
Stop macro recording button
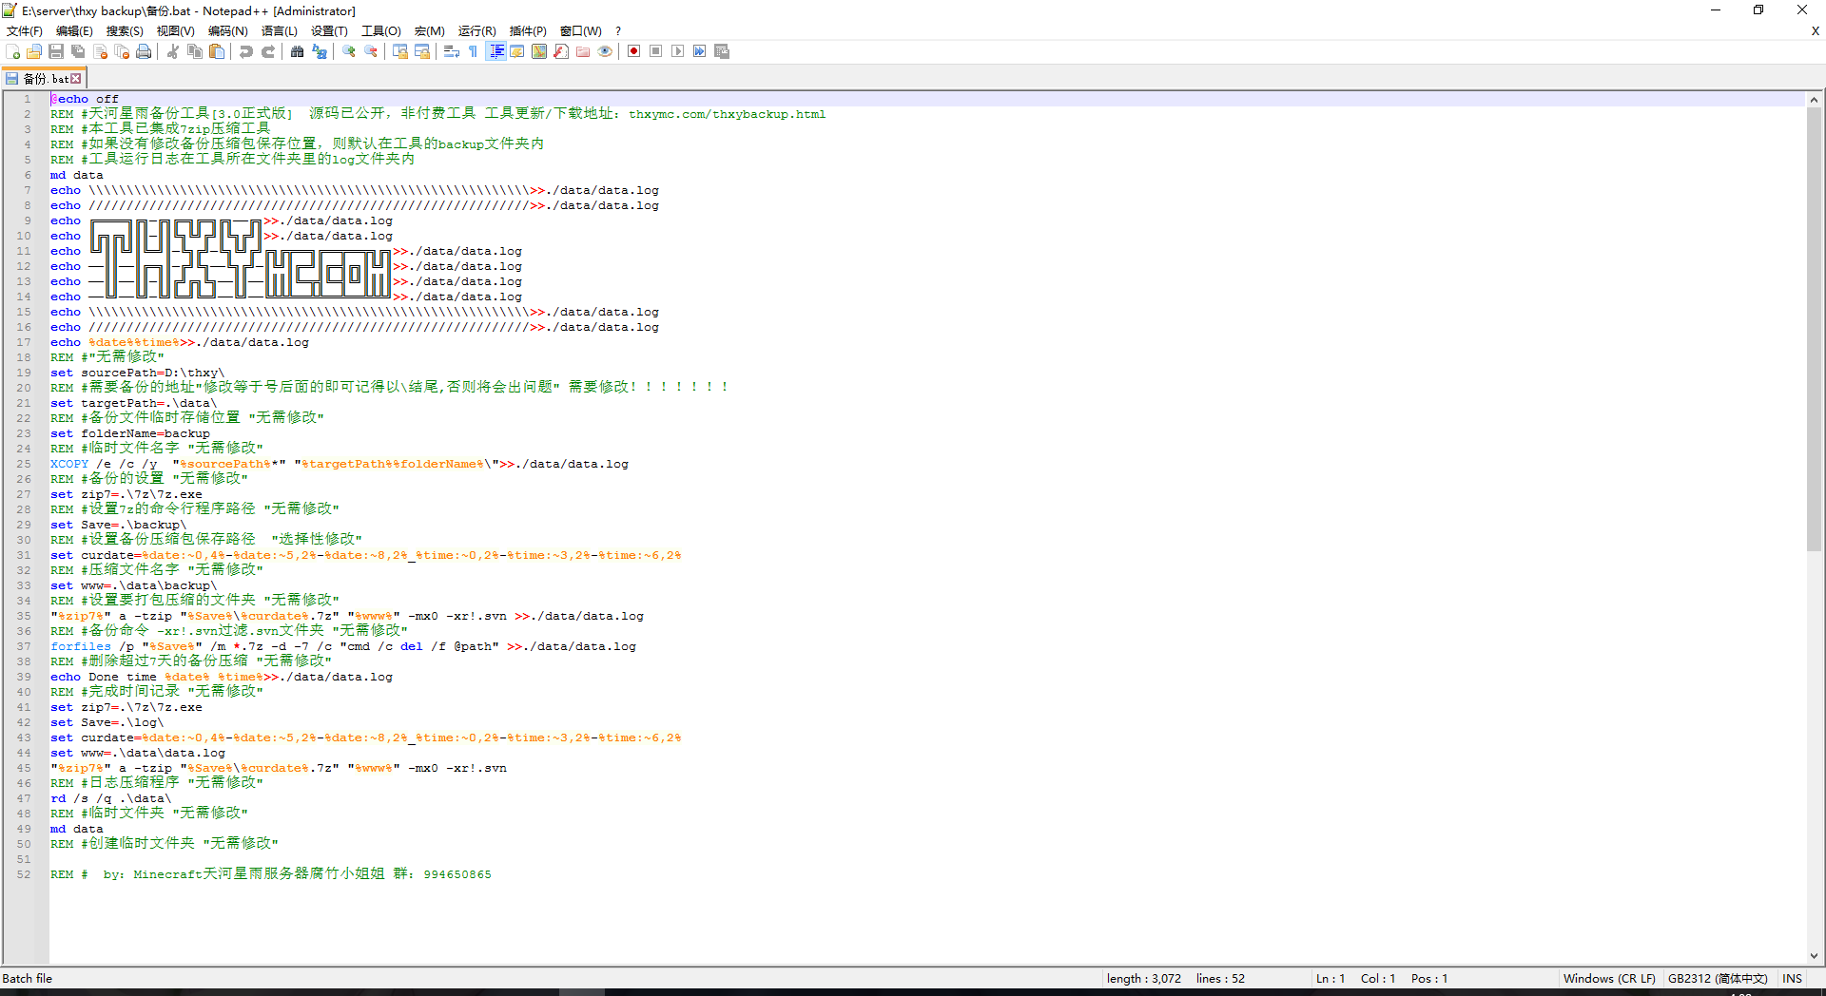tap(656, 51)
